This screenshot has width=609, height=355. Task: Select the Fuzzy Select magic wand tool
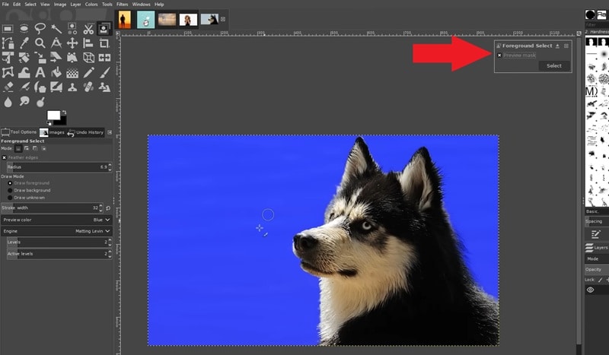pyautogui.click(x=56, y=28)
